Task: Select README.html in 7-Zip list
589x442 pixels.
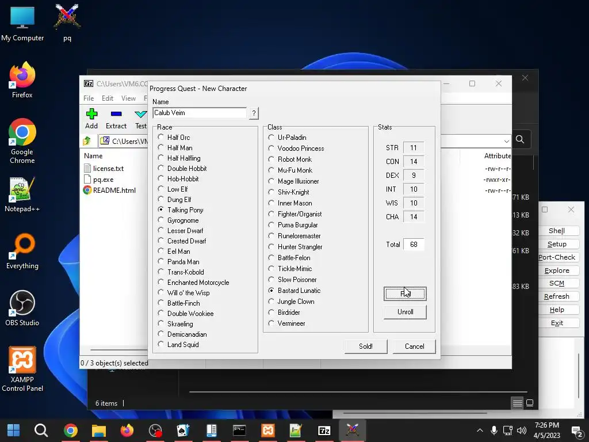Action: (109, 190)
